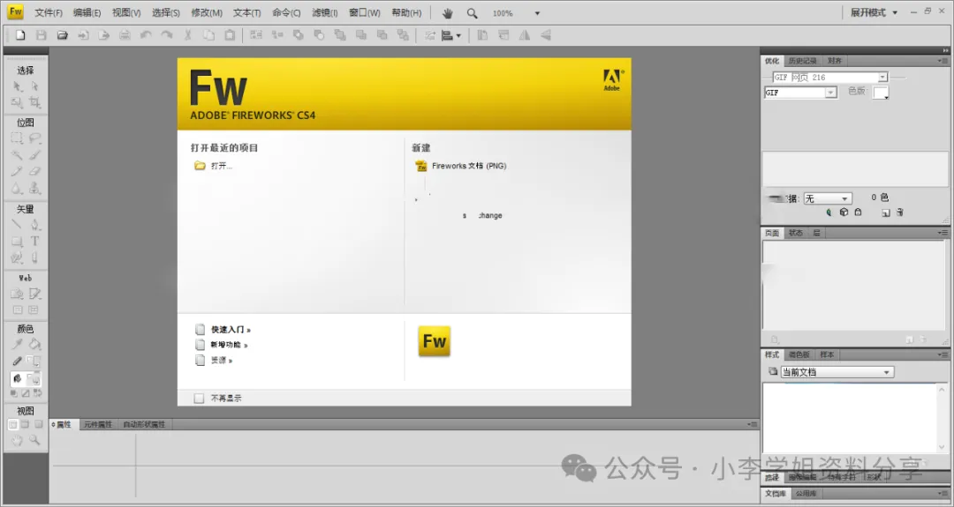Select the Zoom tool in tools panel
Screen dimensions: 954x507
34,440
